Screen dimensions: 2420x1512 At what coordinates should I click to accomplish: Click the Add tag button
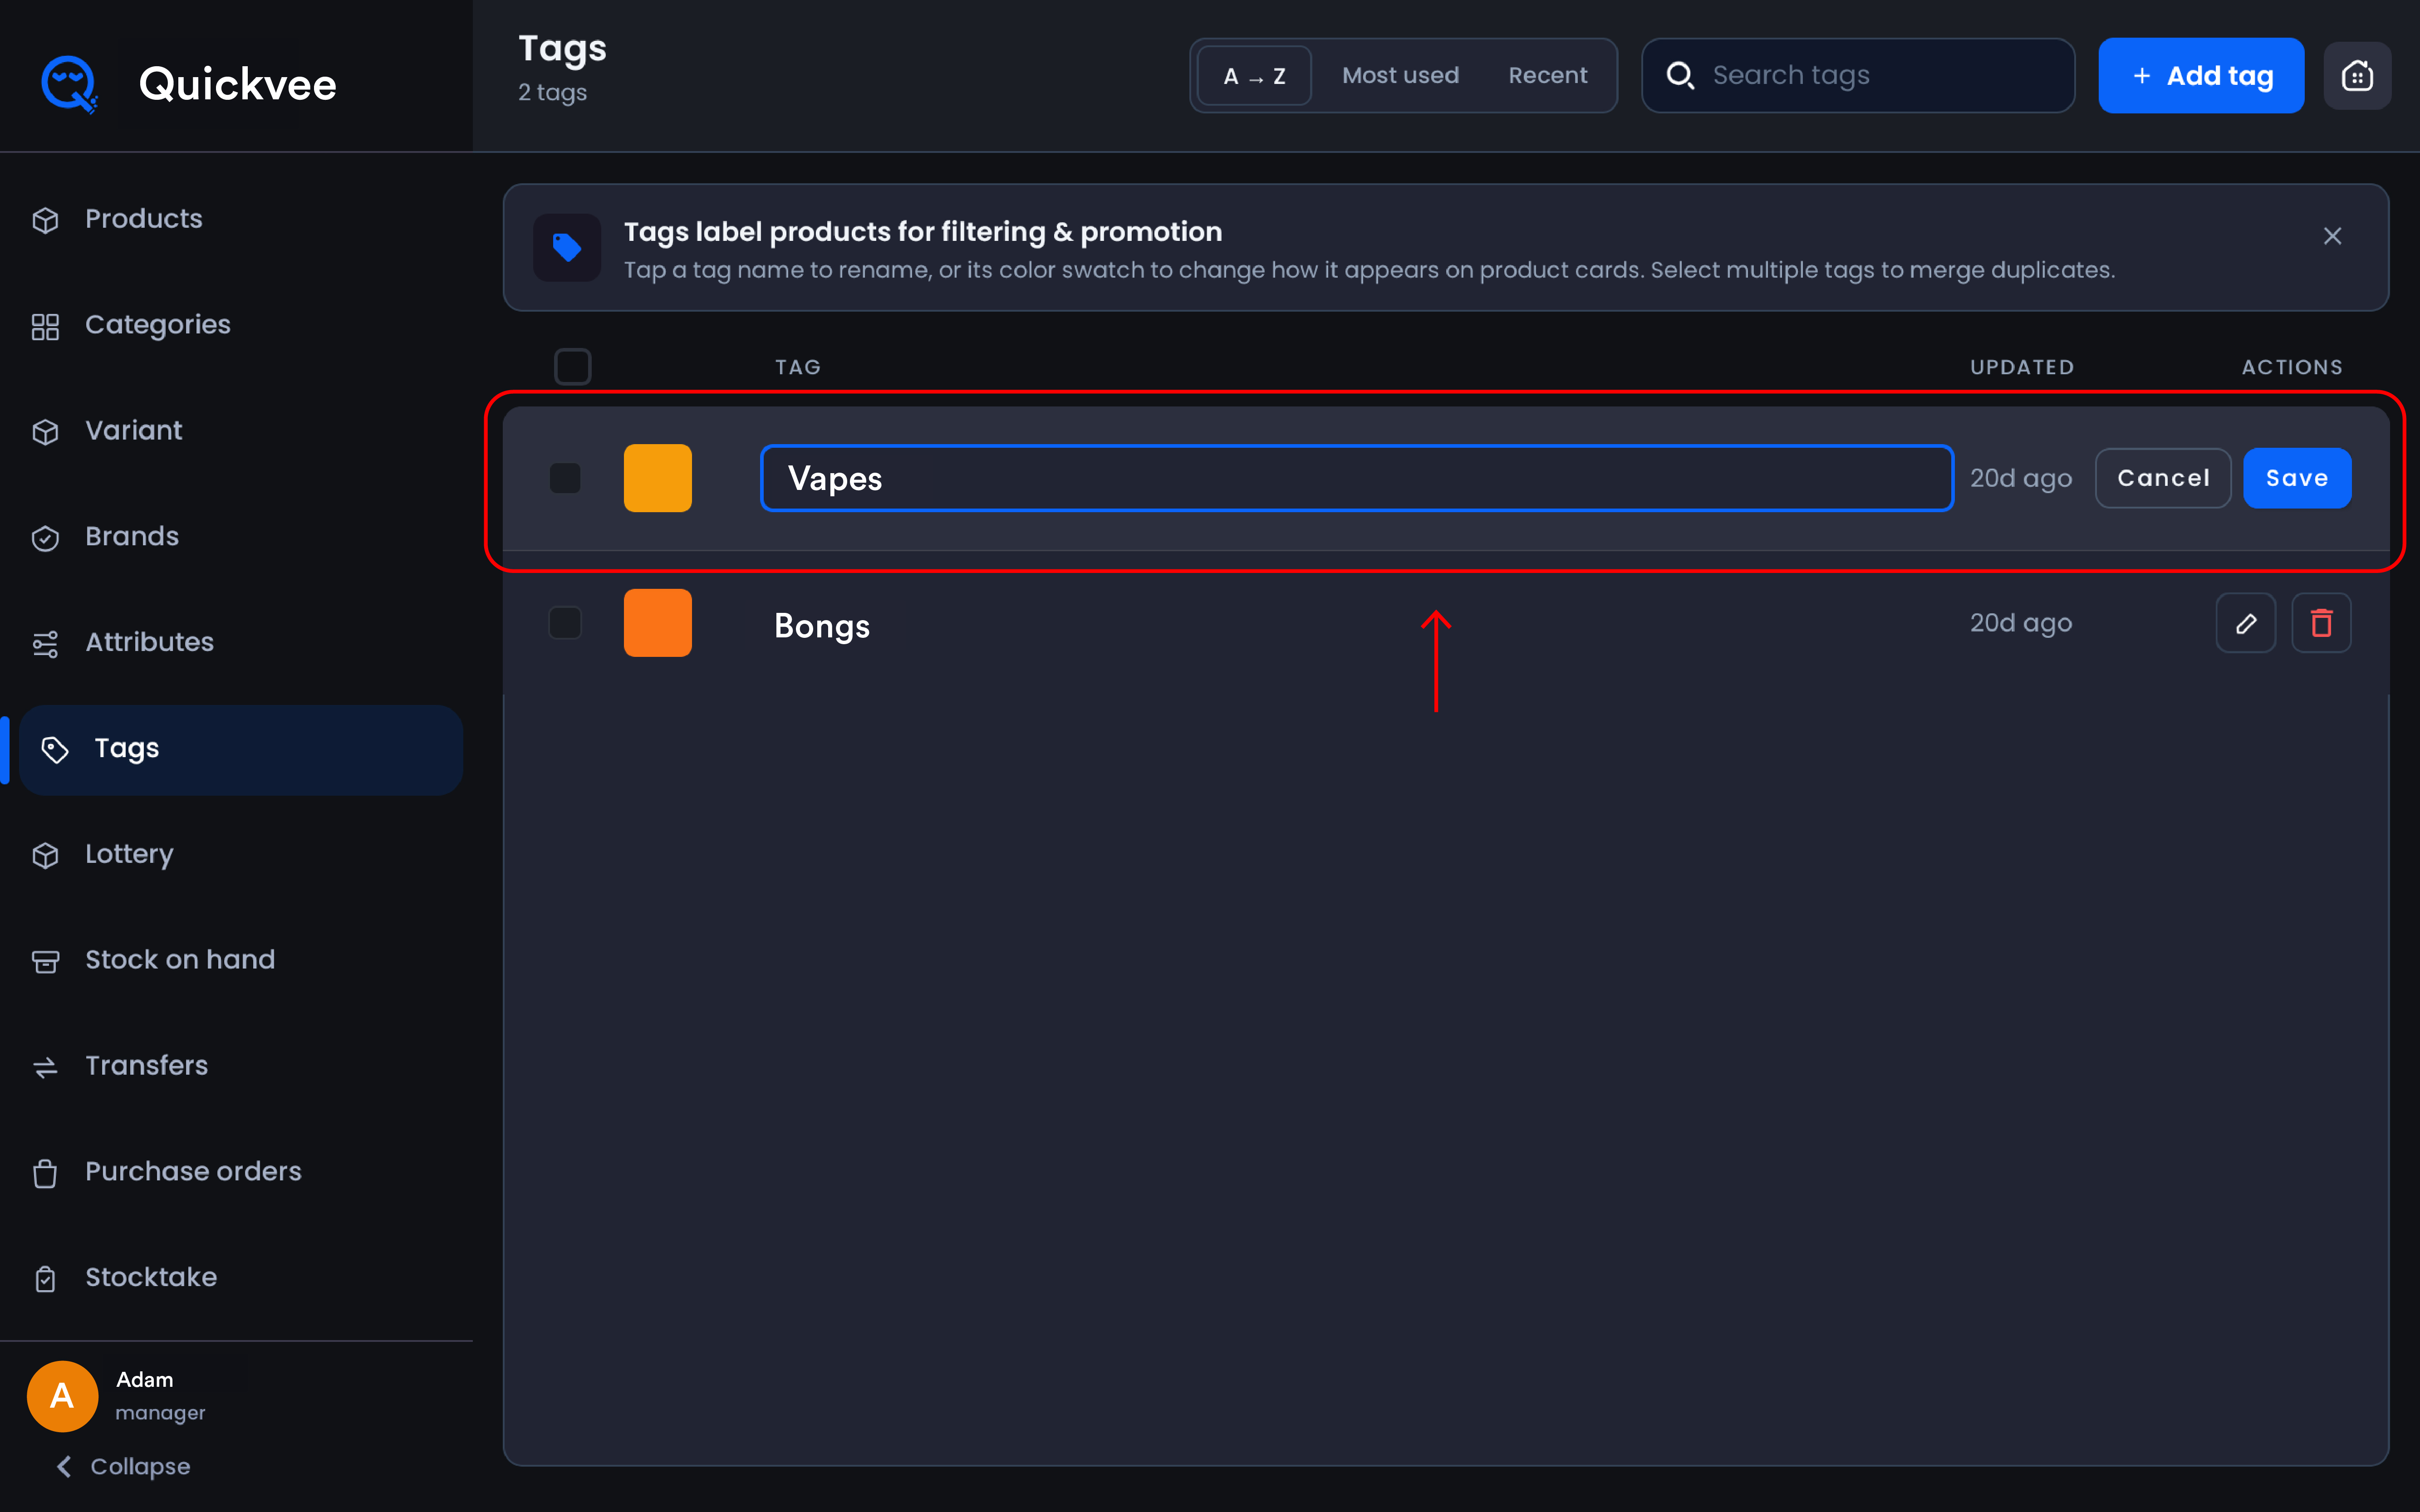click(x=2201, y=76)
